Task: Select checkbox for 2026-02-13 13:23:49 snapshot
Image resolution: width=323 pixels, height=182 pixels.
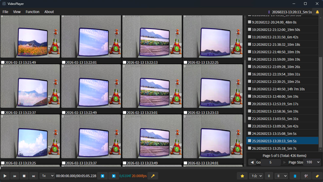Action: (124, 163)
